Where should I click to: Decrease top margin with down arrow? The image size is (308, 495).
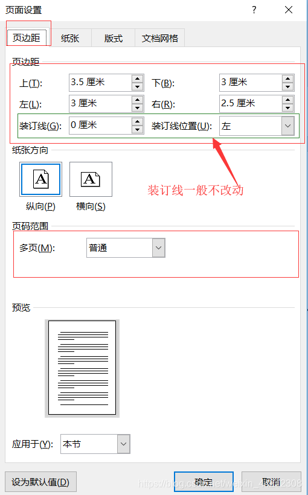(x=138, y=87)
